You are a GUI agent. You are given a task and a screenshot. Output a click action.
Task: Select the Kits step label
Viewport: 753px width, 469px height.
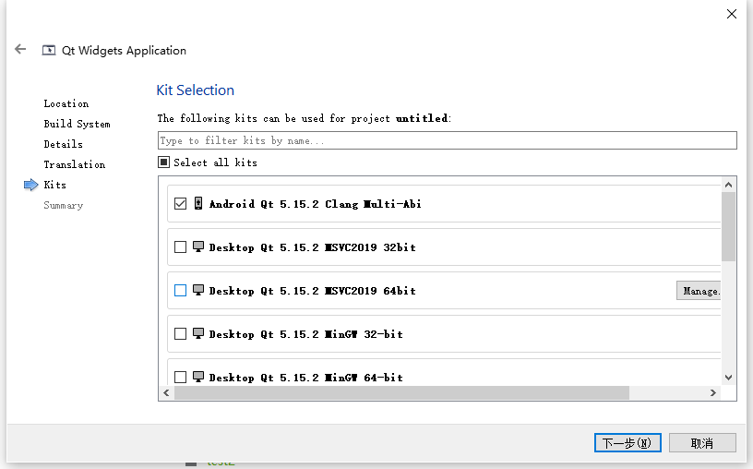pos(54,185)
